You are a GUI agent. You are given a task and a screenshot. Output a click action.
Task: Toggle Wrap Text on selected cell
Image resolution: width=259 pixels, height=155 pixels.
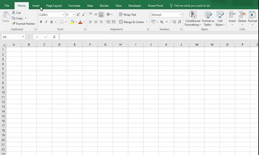(x=128, y=15)
